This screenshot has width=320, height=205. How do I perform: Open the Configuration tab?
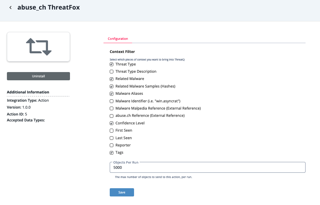pyautogui.click(x=118, y=38)
